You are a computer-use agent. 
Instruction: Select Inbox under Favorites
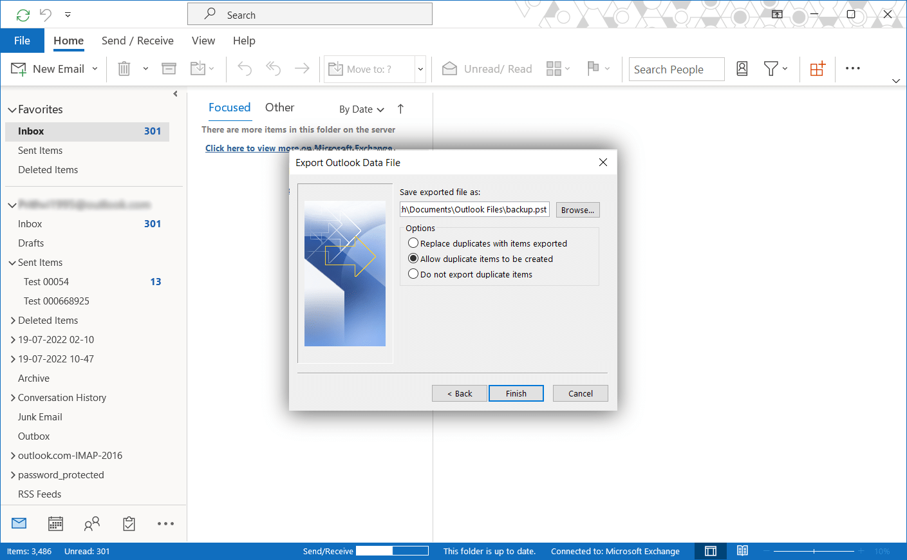click(87, 131)
